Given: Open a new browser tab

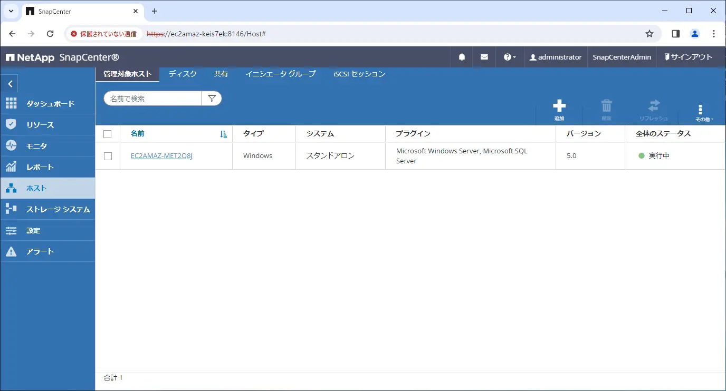Looking at the screenshot, I should point(154,11).
